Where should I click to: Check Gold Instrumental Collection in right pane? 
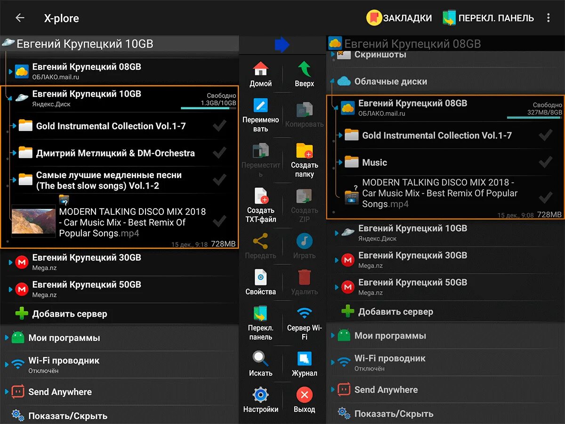click(x=546, y=135)
